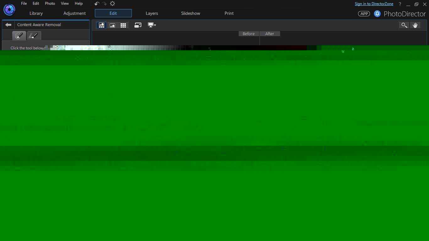Activate the Zoom magnifier tool

click(404, 25)
